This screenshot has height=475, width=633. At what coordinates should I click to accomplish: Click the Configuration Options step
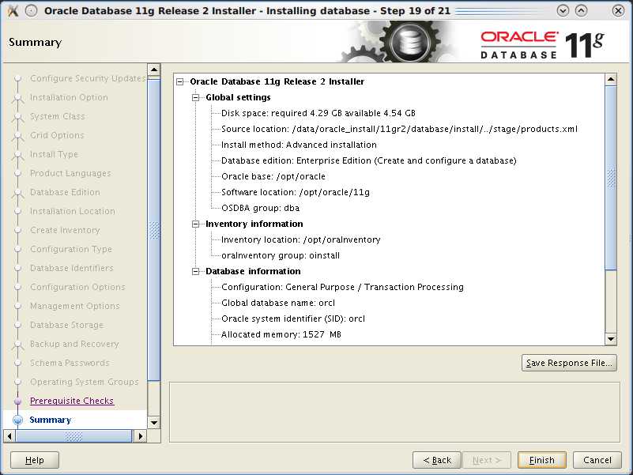tap(78, 287)
